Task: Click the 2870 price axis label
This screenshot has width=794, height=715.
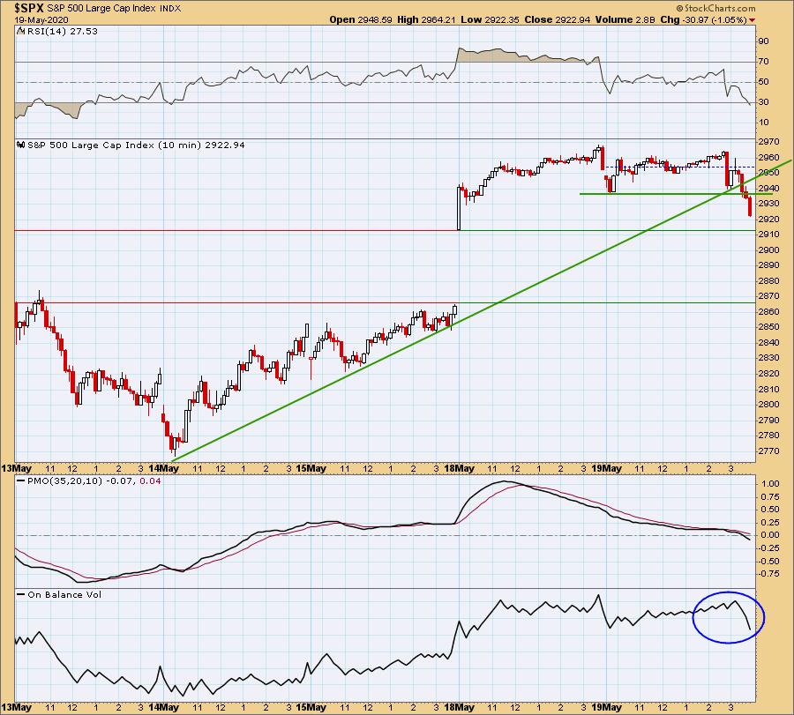Action: pyautogui.click(x=768, y=296)
